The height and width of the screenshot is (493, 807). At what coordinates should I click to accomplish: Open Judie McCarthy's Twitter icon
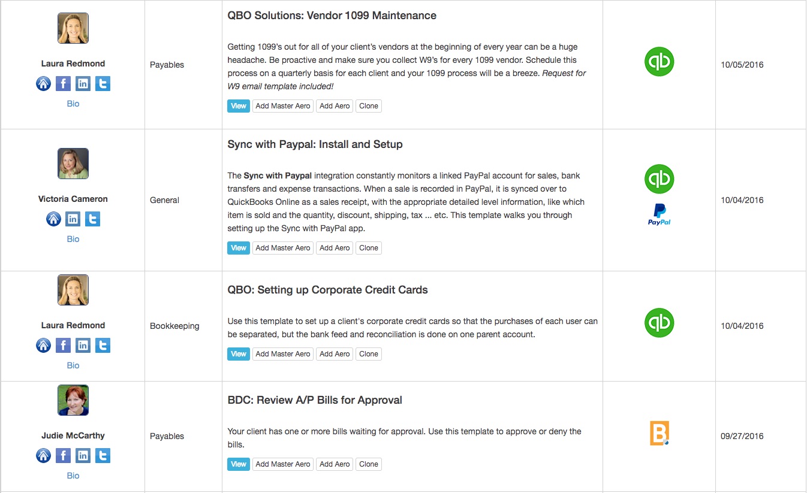[x=103, y=456]
